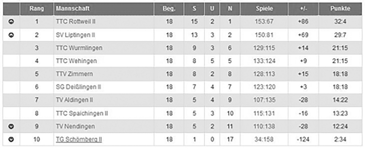Click the down arrow icon beside TG Schömberg II
This screenshot has width=365, height=151.
pyautogui.click(x=11, y=139)
